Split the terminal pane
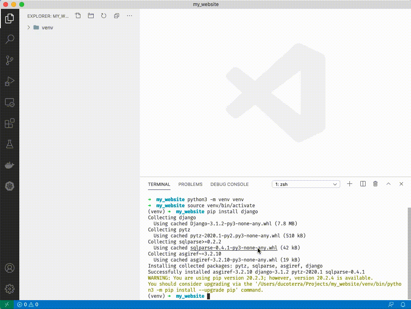This screenshot has width=411, height=309. click(x=363, y=184)
